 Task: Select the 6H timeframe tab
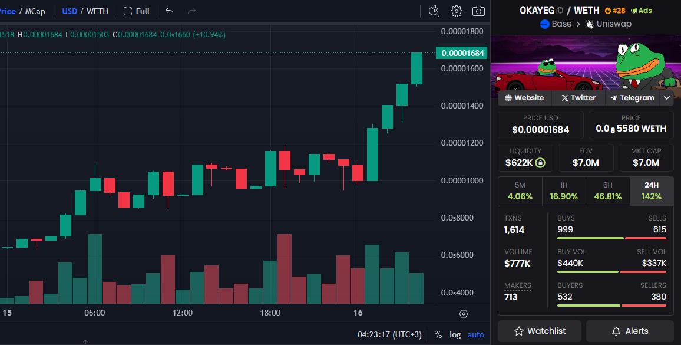coord(607,192)
